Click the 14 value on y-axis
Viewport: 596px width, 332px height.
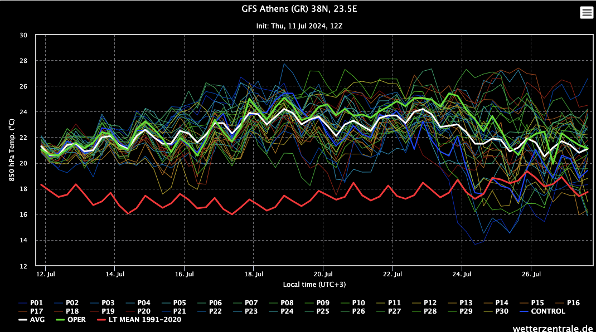point(23,240)
